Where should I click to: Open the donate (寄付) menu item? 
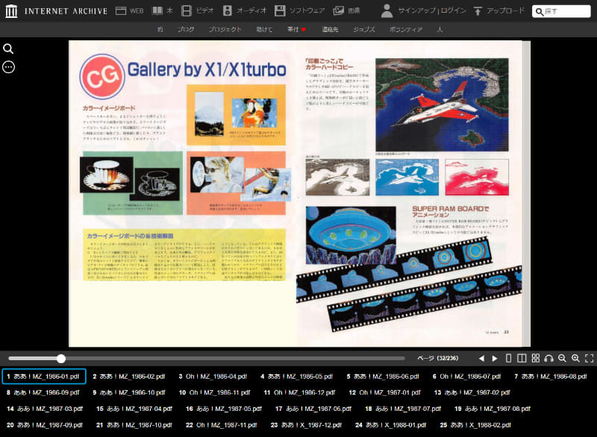point(296,29)
